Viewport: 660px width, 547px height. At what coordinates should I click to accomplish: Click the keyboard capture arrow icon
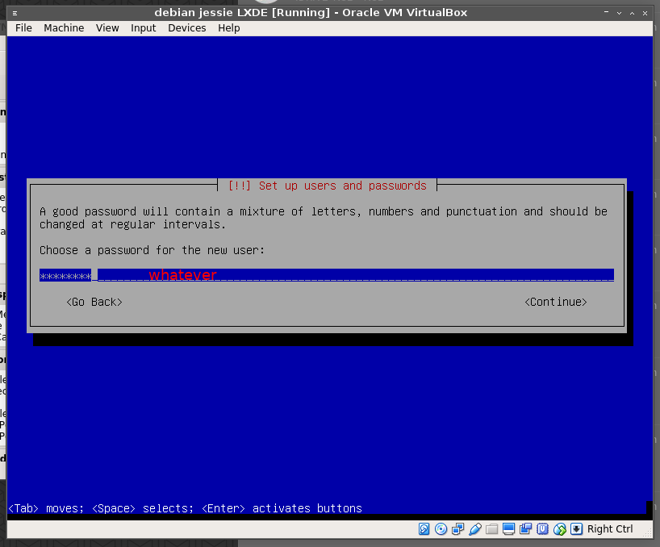[576, 529]
